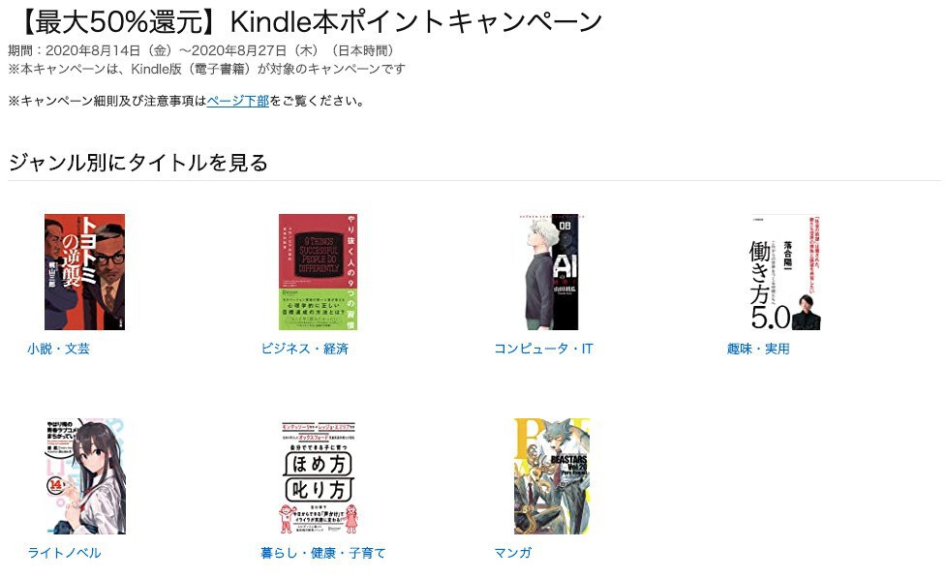Go to the コンピュータ・IT genre
This screenshot has height=579, width=946.
click(543, 349)
